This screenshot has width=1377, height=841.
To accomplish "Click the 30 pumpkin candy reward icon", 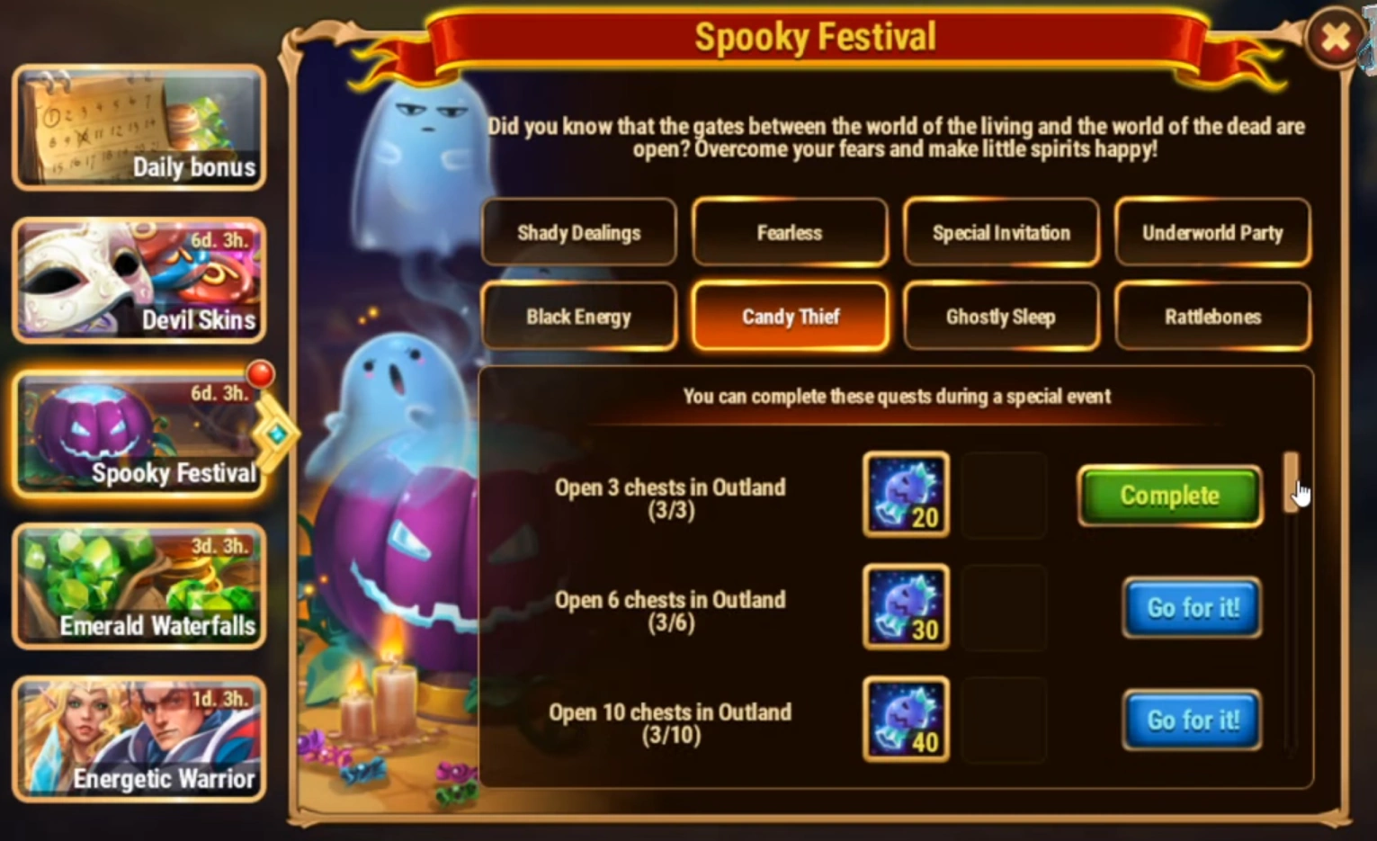I will [906, 606].
